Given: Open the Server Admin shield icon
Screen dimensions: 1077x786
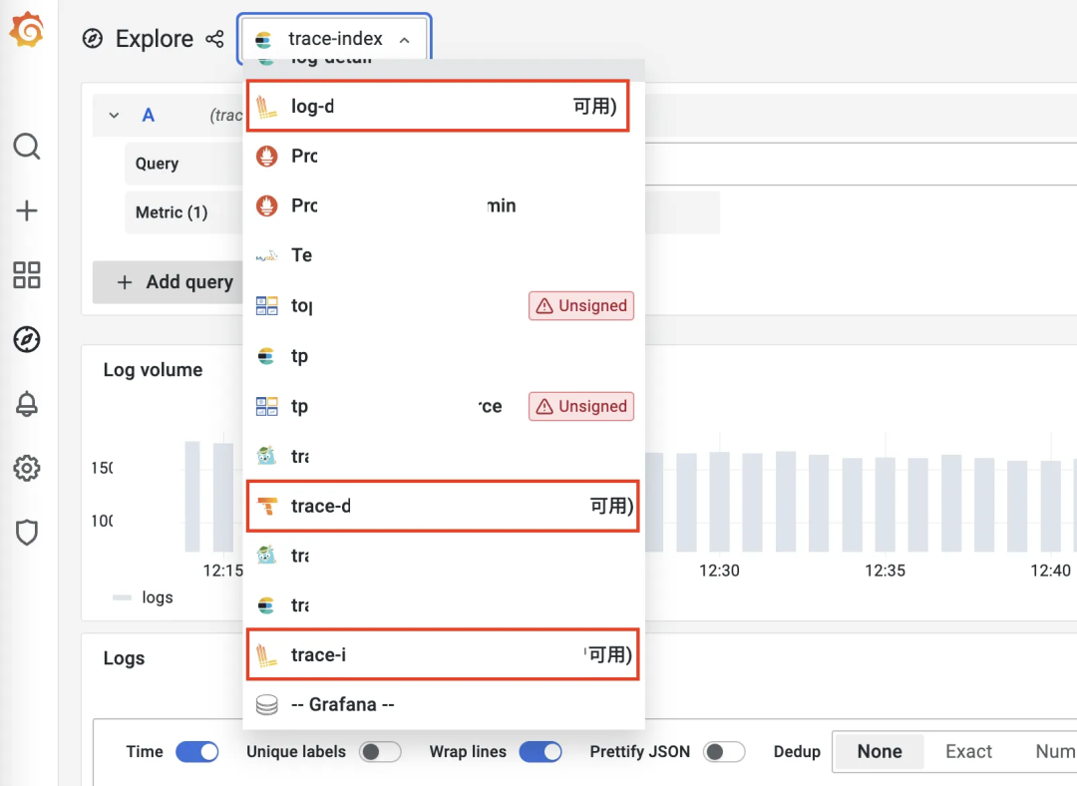Looking at the screenshot, I should [x=27, y=533].
